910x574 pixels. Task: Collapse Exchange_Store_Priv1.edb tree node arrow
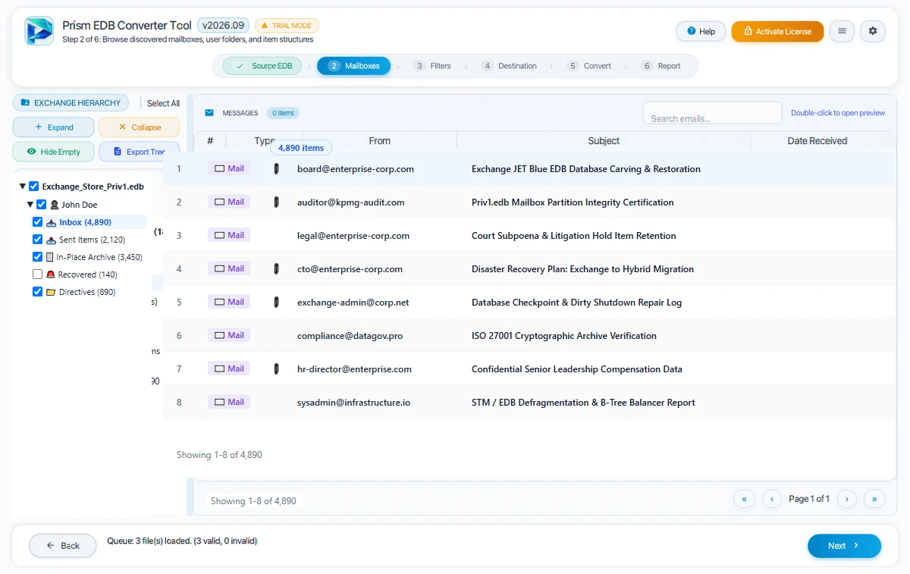coord(23,187)
